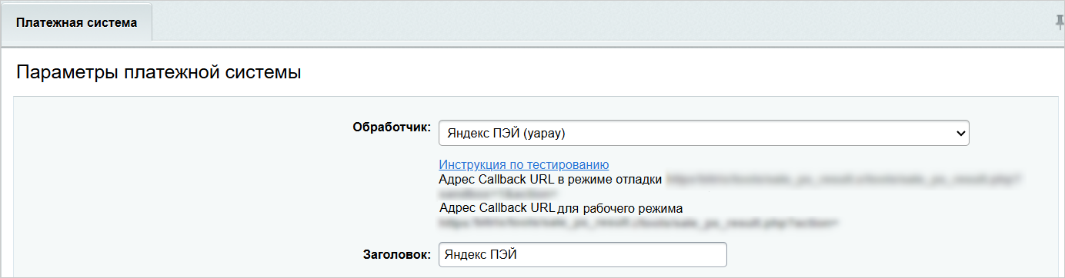Click the Обработчик: field label

(x=392, y=127)
